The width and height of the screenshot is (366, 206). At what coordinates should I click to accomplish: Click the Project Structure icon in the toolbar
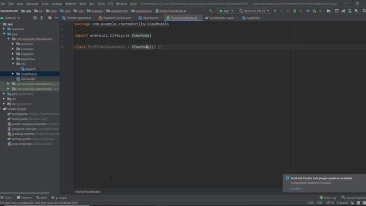pos(329,11)
